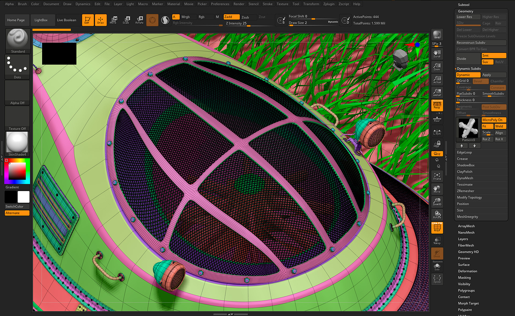The height and width of the screenshot is (316, 515).
Task: Click the Frame mesh icon
Action: (437, 176)
